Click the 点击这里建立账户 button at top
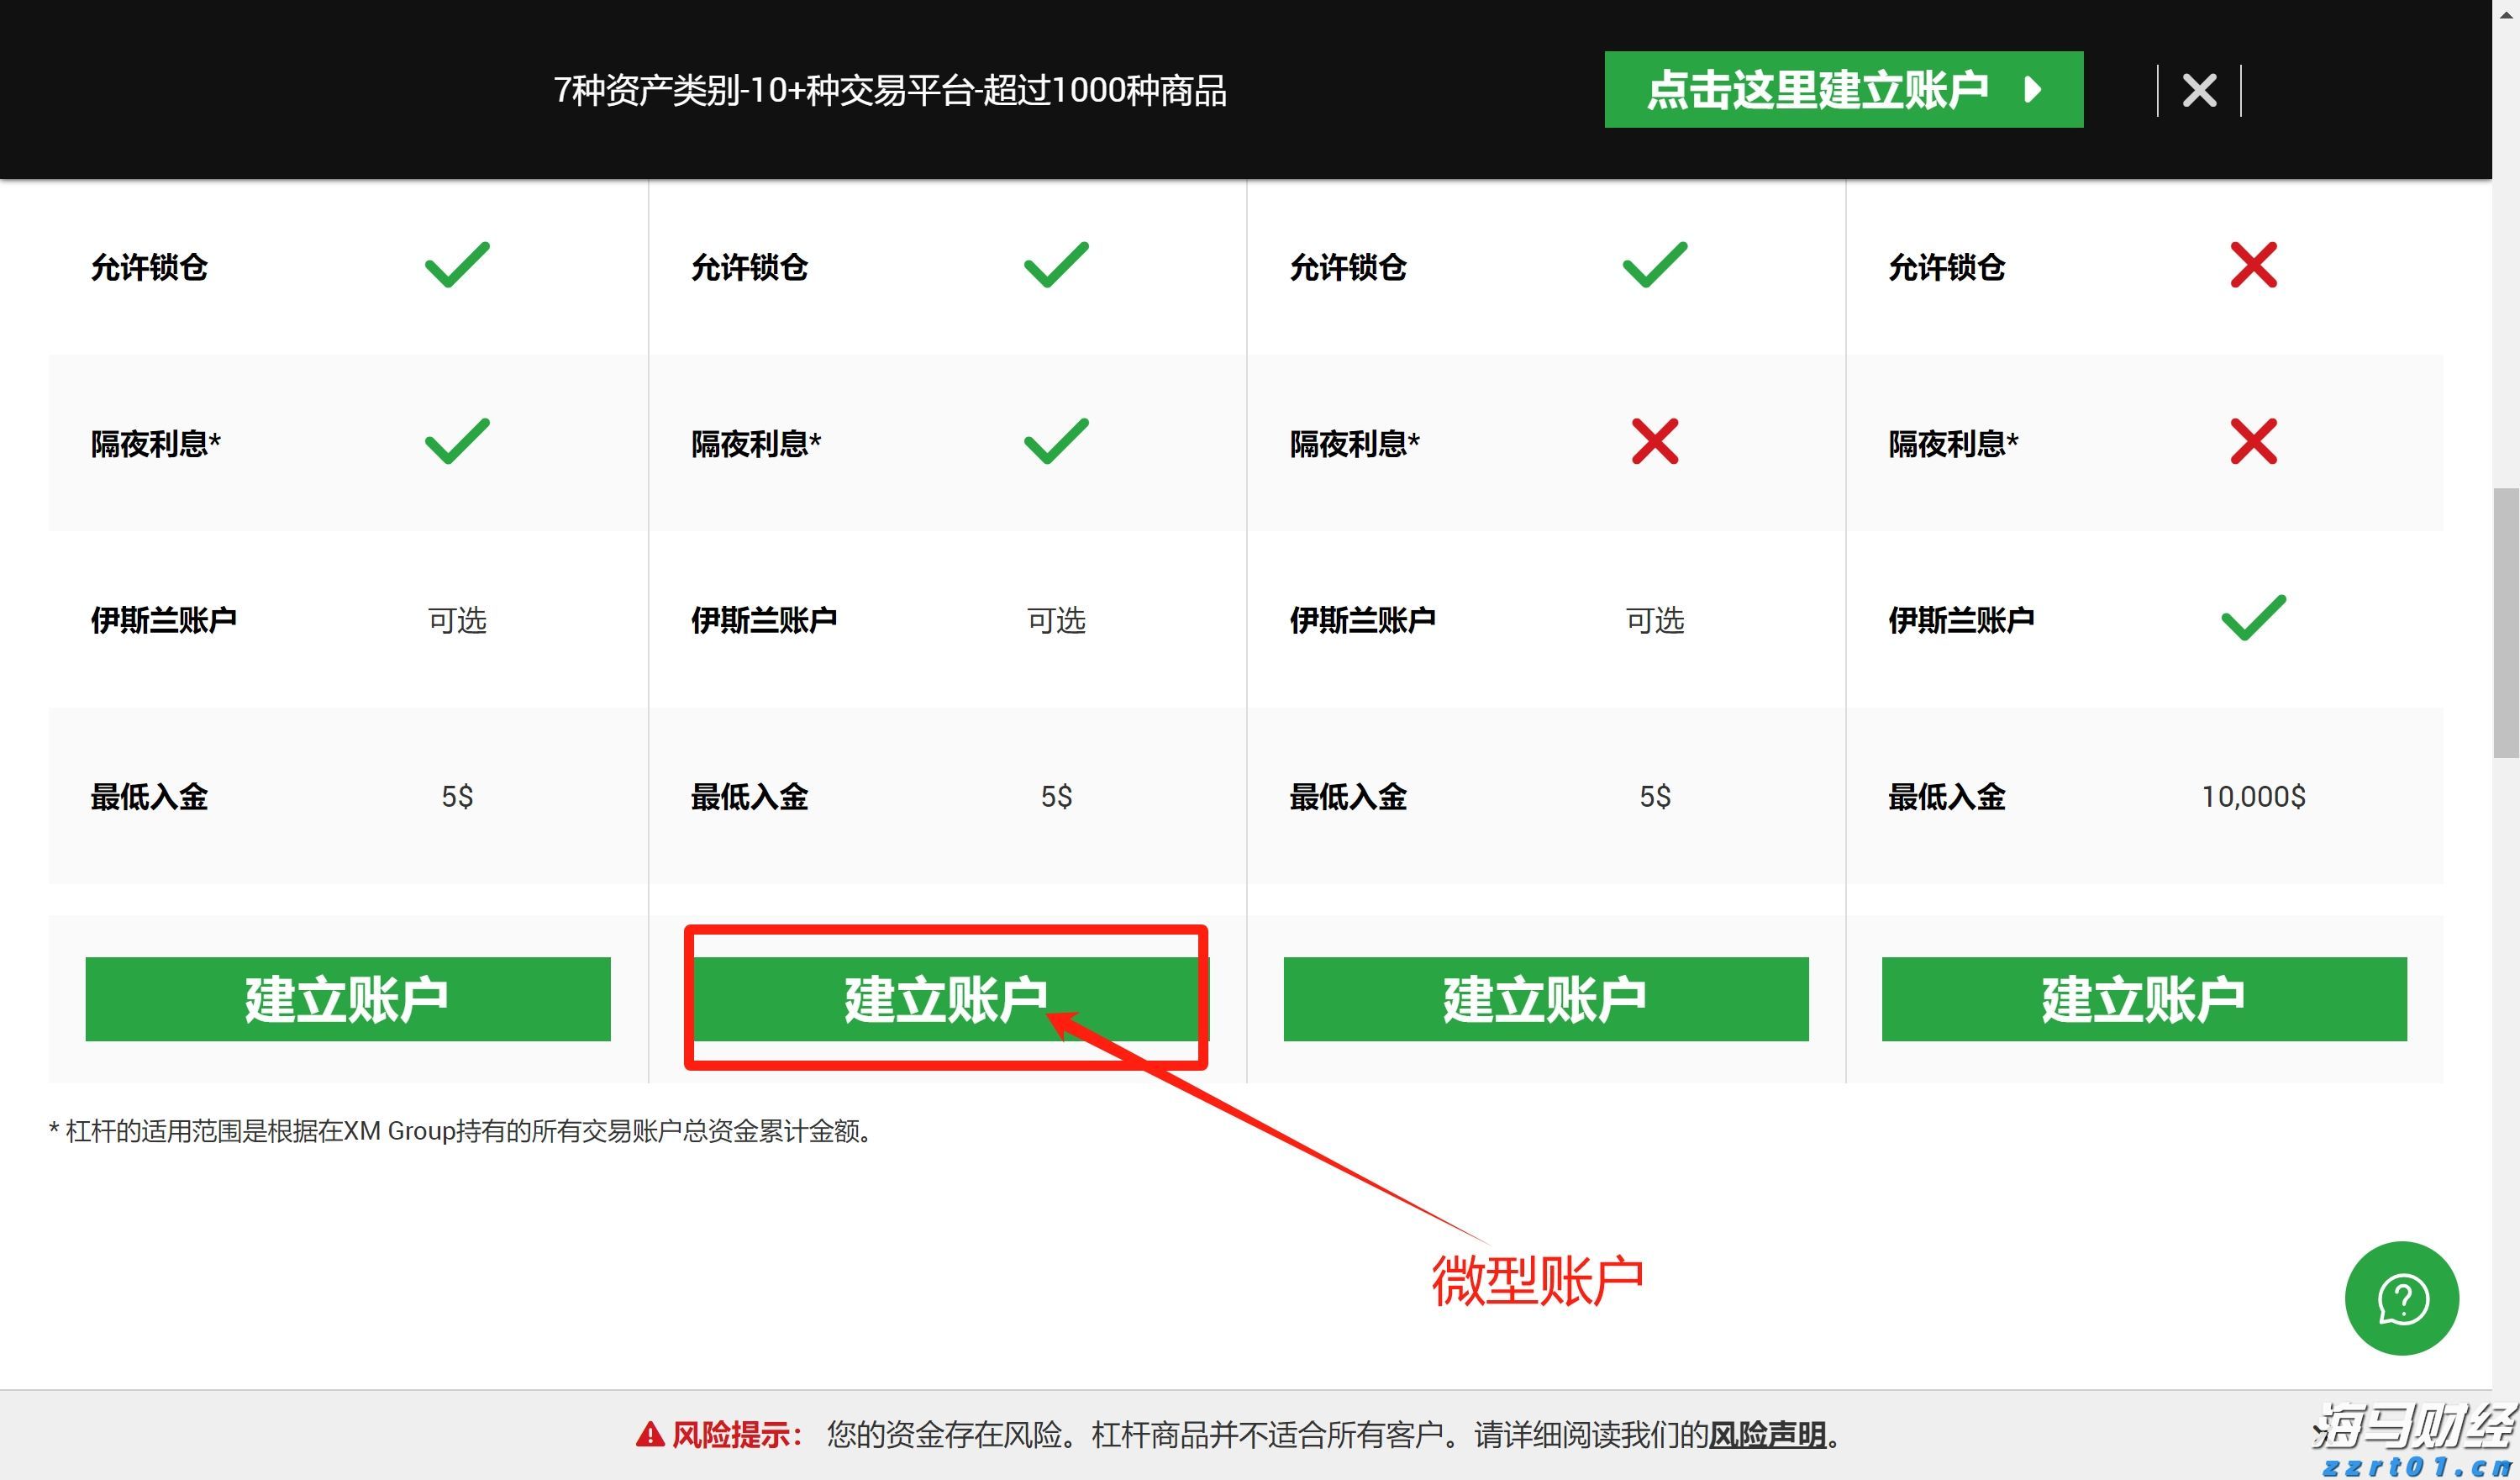The width and height of the screenshot is (2520, 1480). (x=1844, y=90)
